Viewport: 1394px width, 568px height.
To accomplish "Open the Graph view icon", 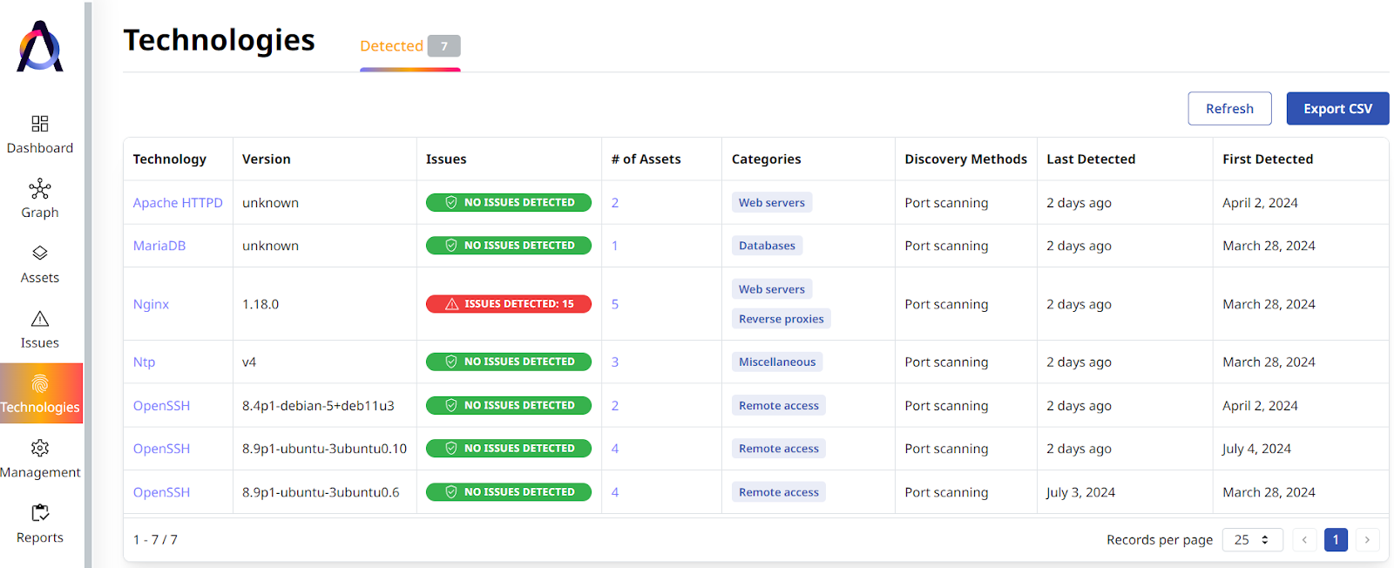I will 40,189.
